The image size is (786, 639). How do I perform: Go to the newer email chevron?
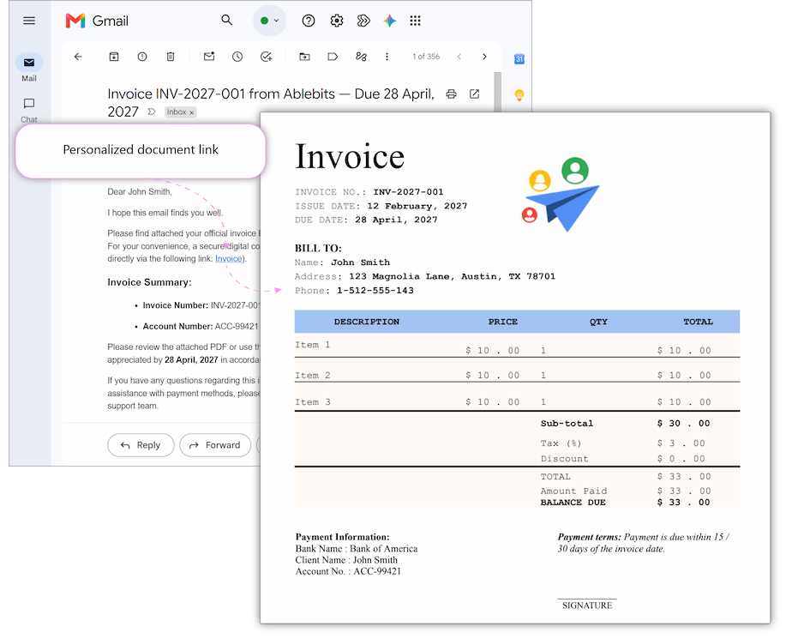click(459, 57)
